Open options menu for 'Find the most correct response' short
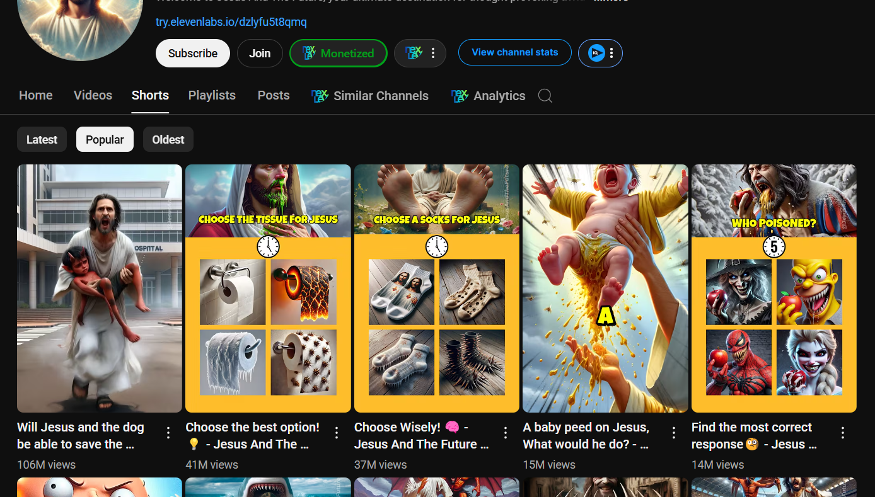Screen dimensions: 875x497 (843, 433)
